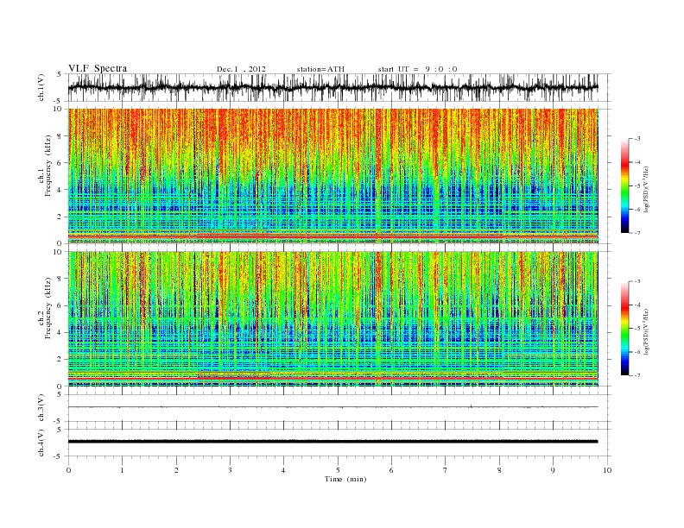Image resolution: width=684 pixels, height=528 pixels.
Task: Click the "ch.3(V)" axis label
Action: point(41,408)
